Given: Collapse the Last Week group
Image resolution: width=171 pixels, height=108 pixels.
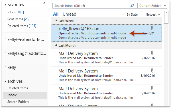Looking at the screenshot, I should click(56, 20).
